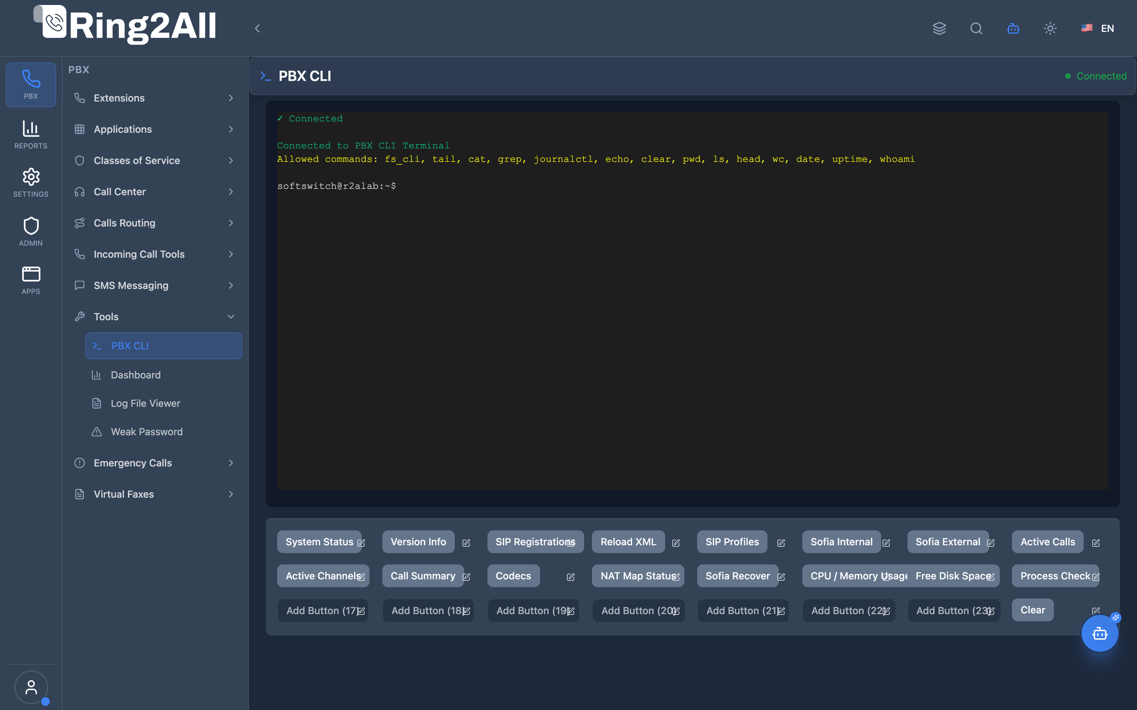Click the NAT Map Status button
Image resolution: width=1137 pixels, height=710 pixels.
(637, 576)
